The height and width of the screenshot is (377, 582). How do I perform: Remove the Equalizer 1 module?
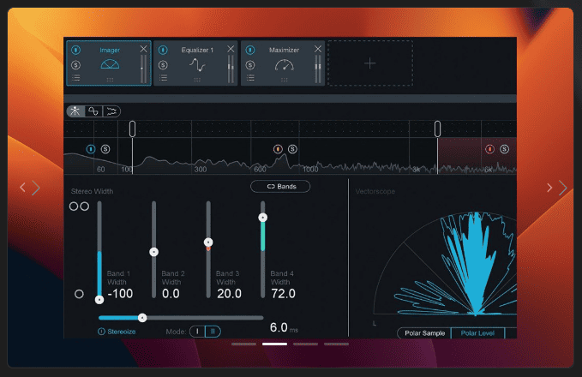(231, 49)
